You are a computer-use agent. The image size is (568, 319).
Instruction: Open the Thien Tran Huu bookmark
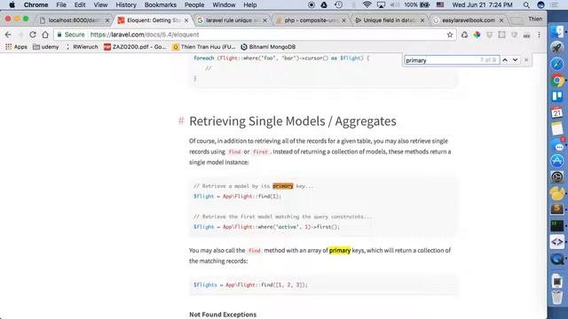tap(204, 47)
